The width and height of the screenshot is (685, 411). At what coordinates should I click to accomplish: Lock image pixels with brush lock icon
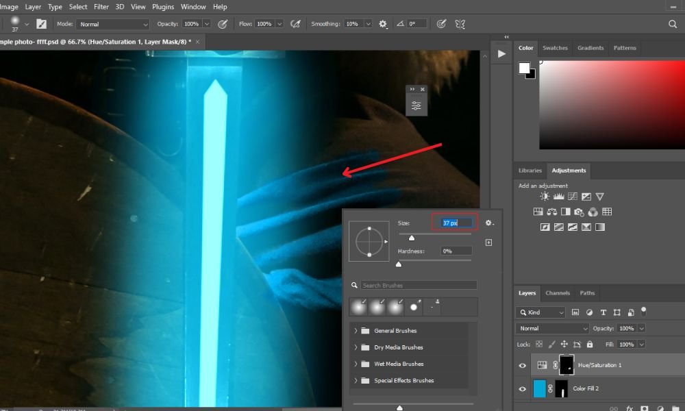[551, 344]
